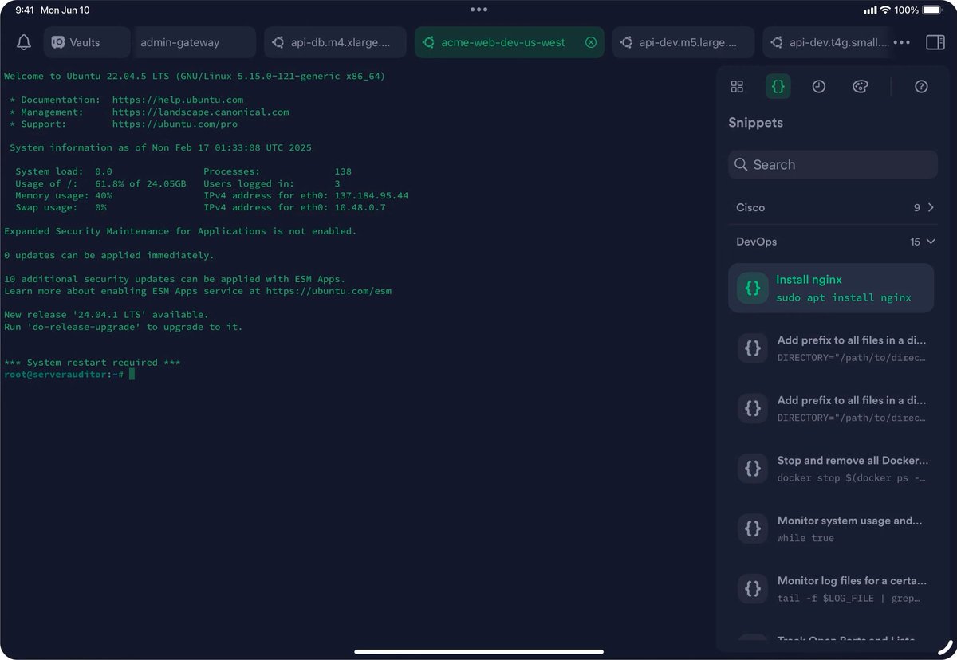
Task: Switch to the admin-gateway tab
Action: [x=193, y=42]
